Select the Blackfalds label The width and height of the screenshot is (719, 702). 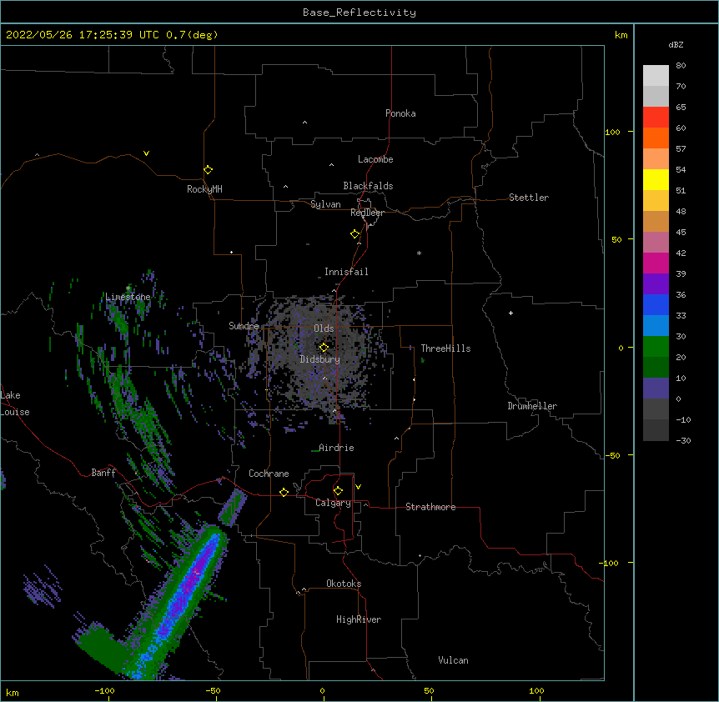(x=368, y=186)
